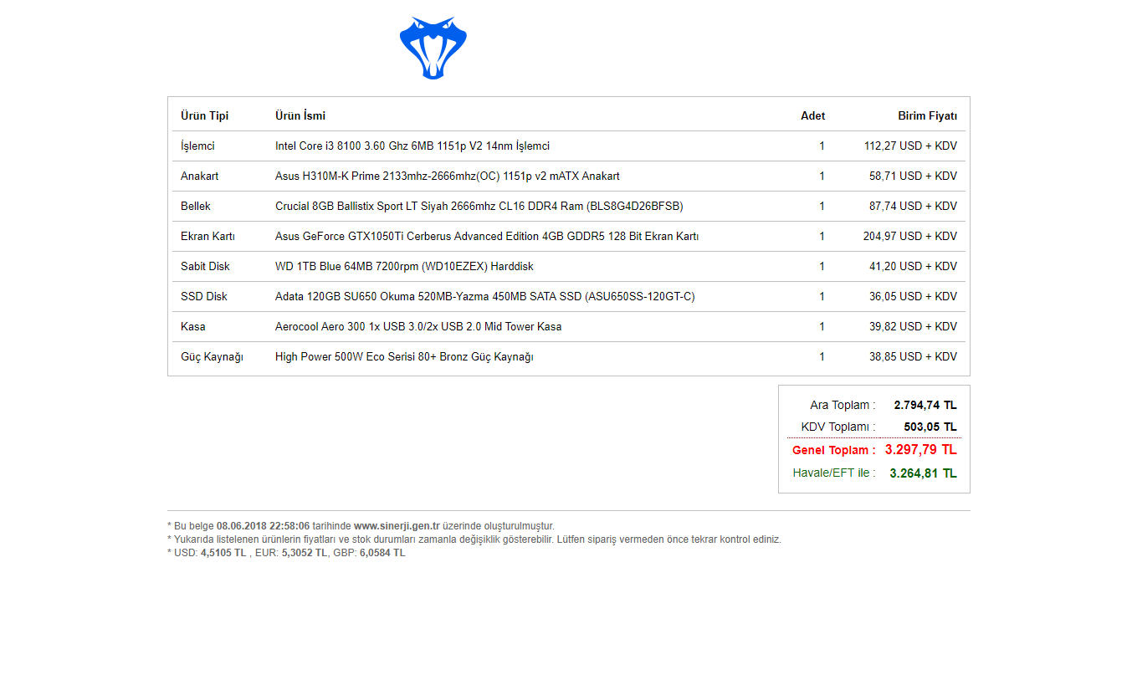
Task: Select the quantity 1 in the Ekran Kartı row
Action: tap(822, 237)
